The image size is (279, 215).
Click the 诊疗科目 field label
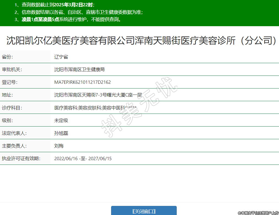pyautogui.click(x=12, y=108)
